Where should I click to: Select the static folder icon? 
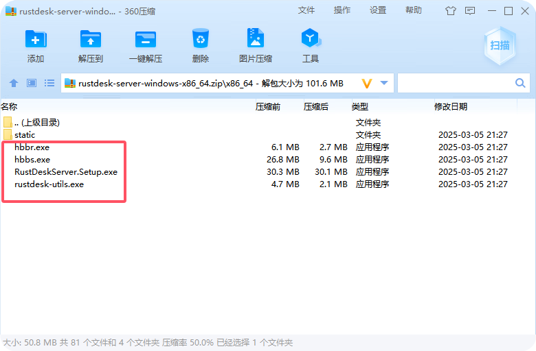tap(8, 134)
